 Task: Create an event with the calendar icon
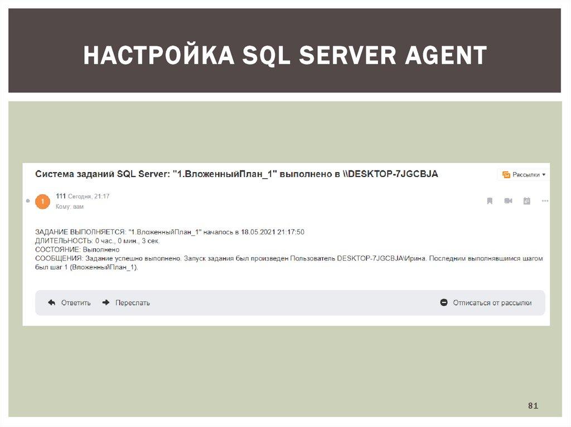pyautogui.click(x=526, y=201)
